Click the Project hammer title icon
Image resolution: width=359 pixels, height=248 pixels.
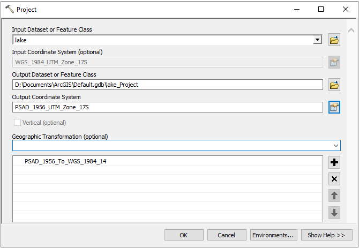[9, 9]
